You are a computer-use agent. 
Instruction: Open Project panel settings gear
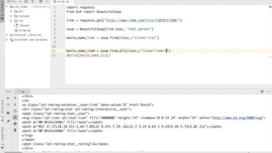41,1
